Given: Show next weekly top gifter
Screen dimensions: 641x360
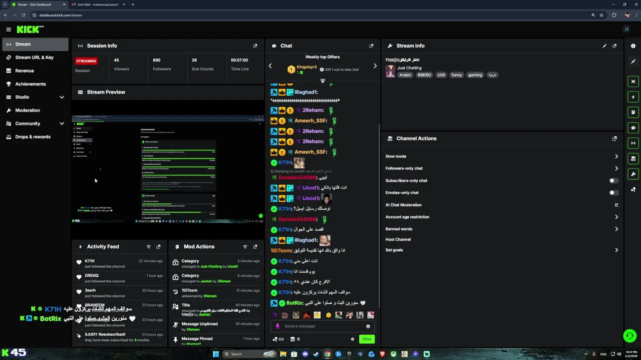Looking at the screenshot, I should [375, 66].
